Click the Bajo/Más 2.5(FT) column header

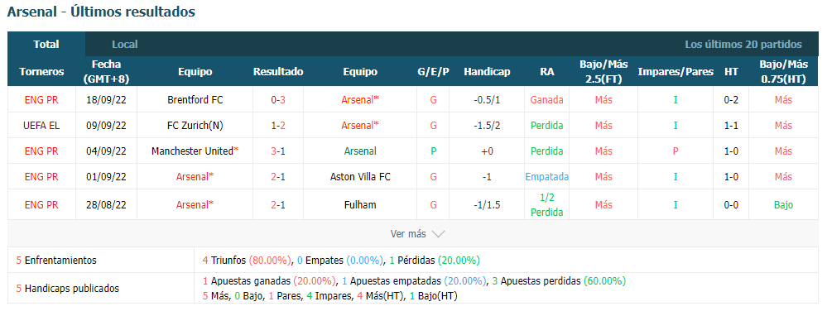click(x=603, y=72)
